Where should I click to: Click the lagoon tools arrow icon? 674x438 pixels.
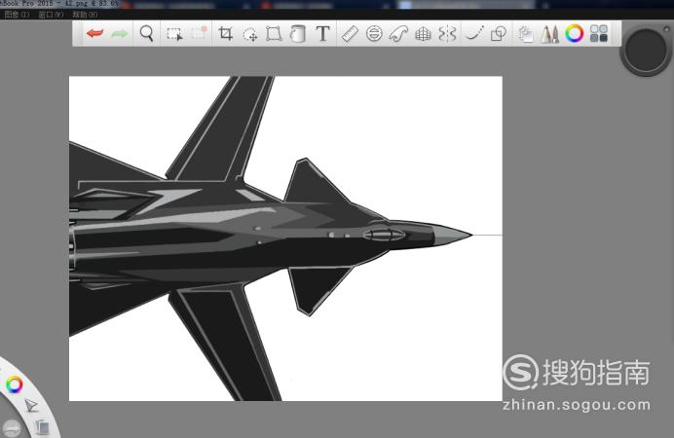click(x=30, y=405)
